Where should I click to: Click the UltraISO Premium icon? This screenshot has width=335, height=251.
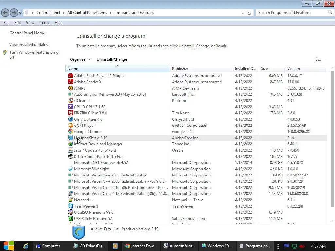pyautogui.click(x=70, y=212)
